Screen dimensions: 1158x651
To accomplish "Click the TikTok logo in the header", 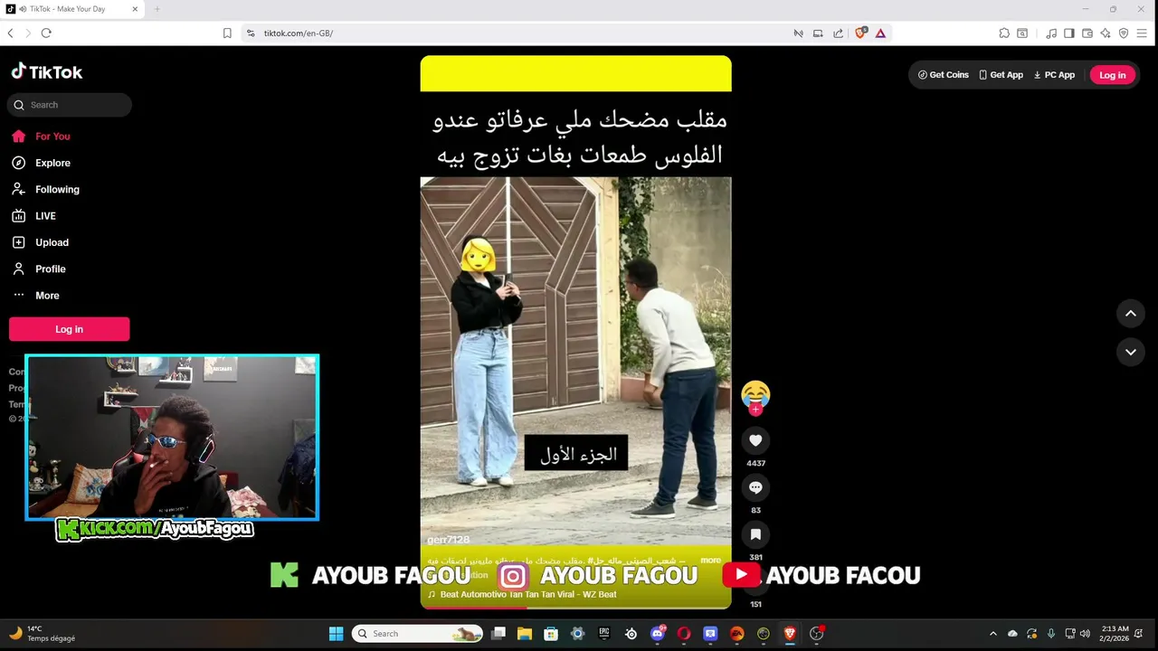I will (46, 72).
